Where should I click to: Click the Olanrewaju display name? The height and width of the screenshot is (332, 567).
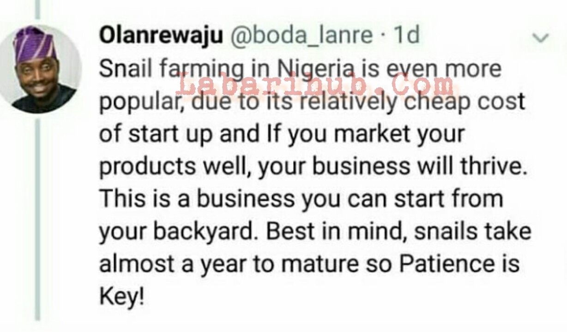pyautogui.click(x=161, y=35)
